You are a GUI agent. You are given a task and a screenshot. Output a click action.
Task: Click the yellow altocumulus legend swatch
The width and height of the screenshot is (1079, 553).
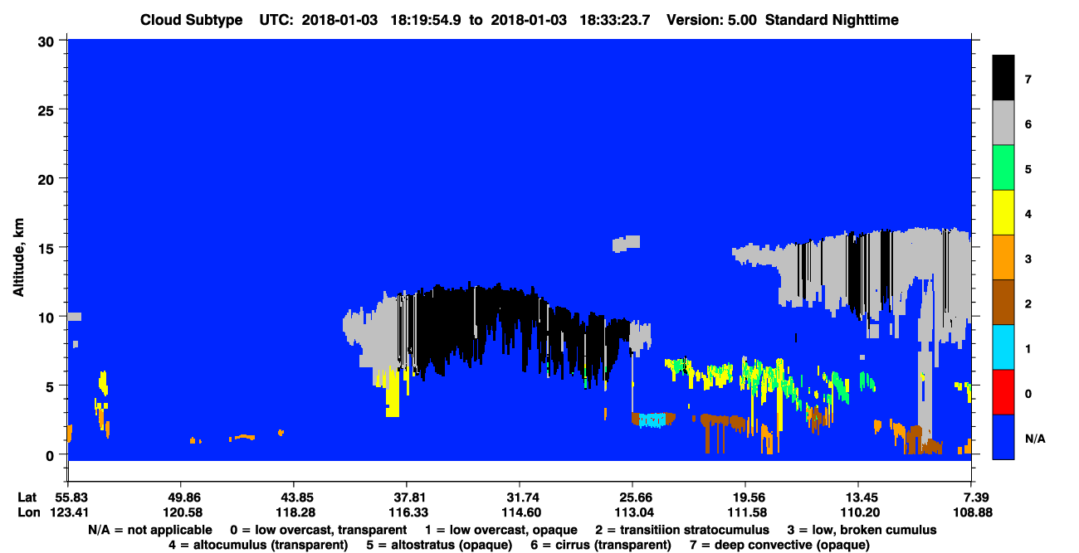click(x=1003, y=213)
